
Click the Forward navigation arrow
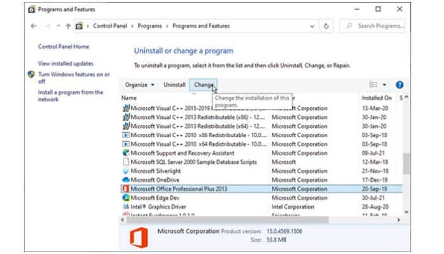pos(48,26)
